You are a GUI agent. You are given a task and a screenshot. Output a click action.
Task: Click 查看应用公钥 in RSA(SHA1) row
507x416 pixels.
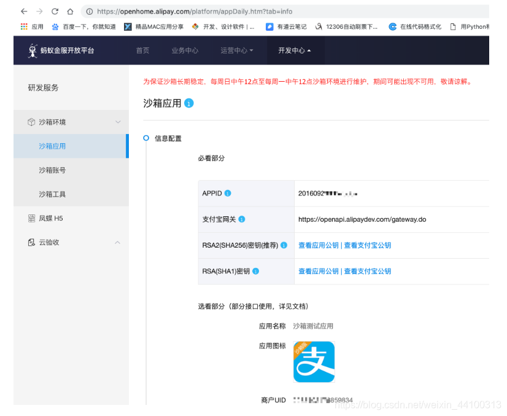pyautogui.click(x=318, y=271)
